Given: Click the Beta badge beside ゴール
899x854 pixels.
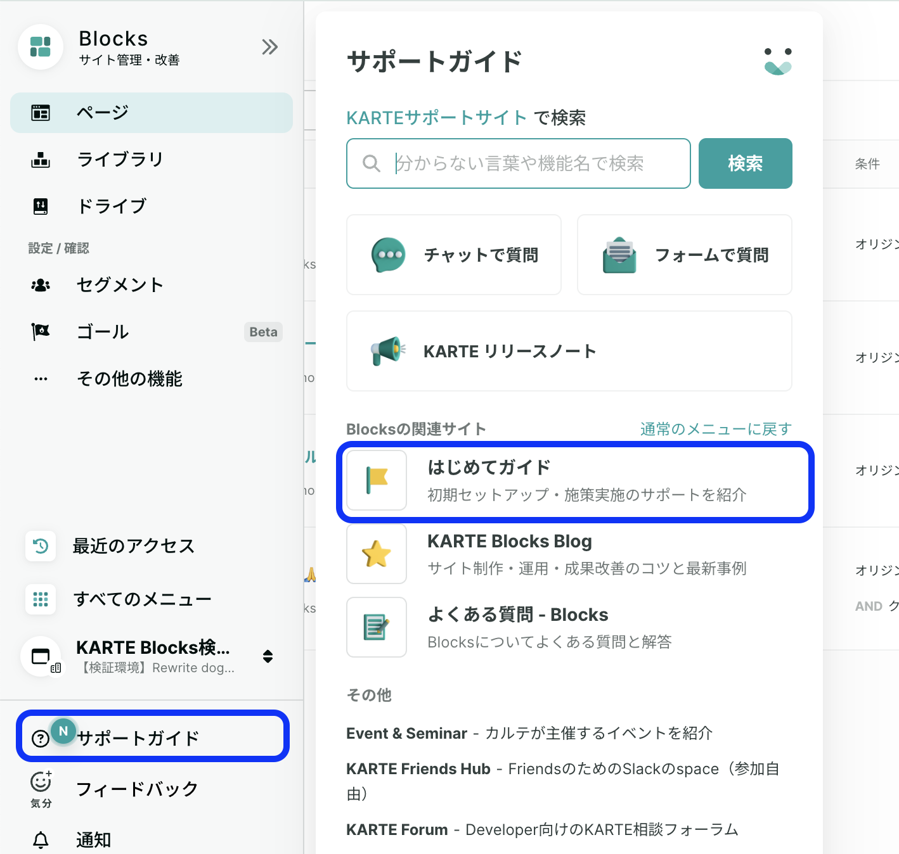Looking at the screenshot, I should point(263,332).
